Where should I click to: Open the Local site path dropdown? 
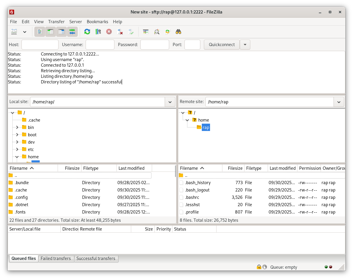[x=170, y=102]
